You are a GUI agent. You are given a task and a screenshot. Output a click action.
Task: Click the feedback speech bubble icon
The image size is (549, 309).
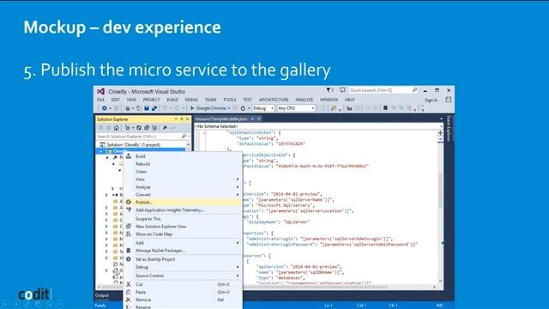[x=342, y=90]
